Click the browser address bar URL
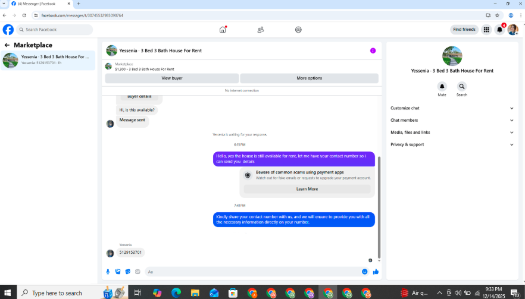 82,15
